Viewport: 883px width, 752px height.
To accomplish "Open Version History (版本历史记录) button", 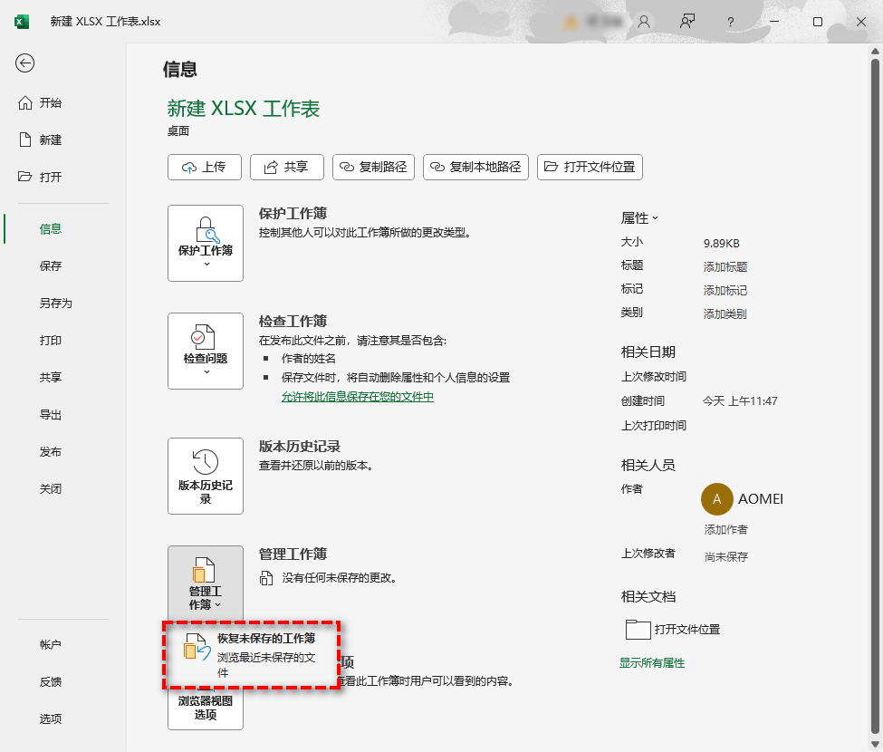I will (x=206, y=476).
